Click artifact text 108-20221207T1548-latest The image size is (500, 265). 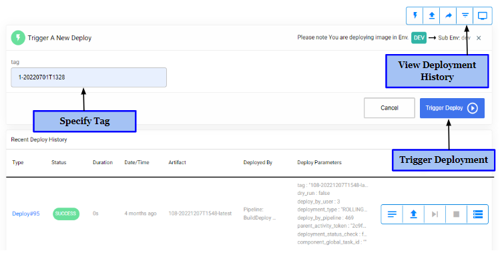[x=200, y=214]
